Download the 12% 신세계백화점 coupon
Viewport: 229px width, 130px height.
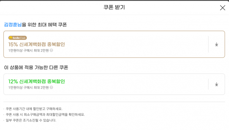click(216, 84)
